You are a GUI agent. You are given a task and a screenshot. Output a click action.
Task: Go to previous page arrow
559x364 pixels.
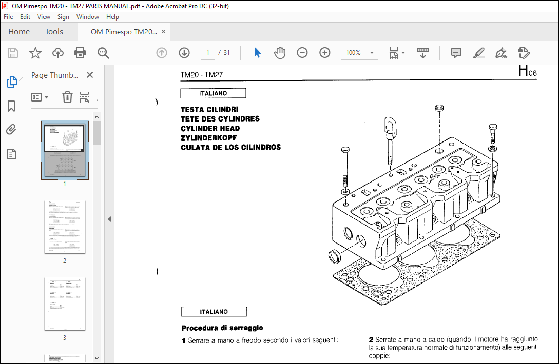click(x=162, y=53)
